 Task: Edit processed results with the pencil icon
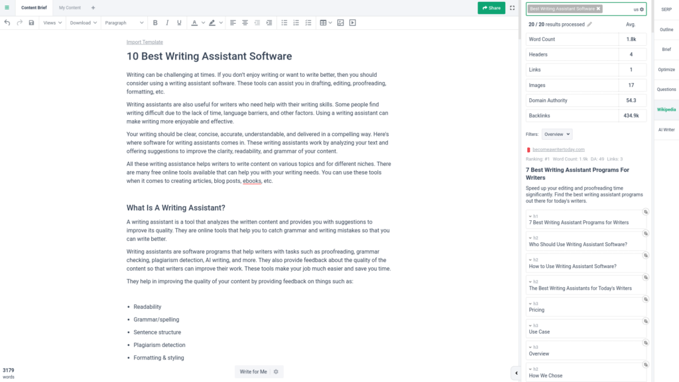[x=589, y=25]
